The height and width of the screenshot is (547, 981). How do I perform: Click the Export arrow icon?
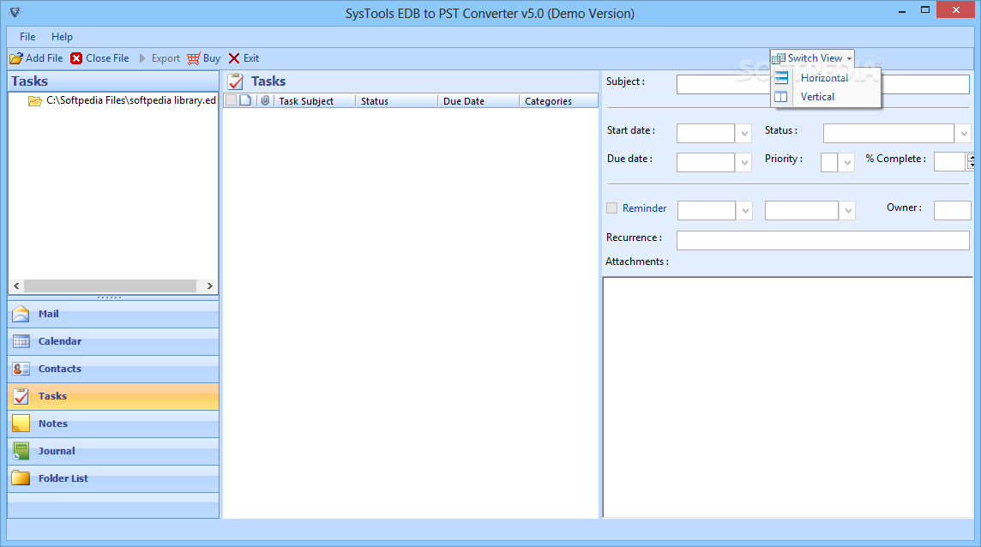coord(142,58)
